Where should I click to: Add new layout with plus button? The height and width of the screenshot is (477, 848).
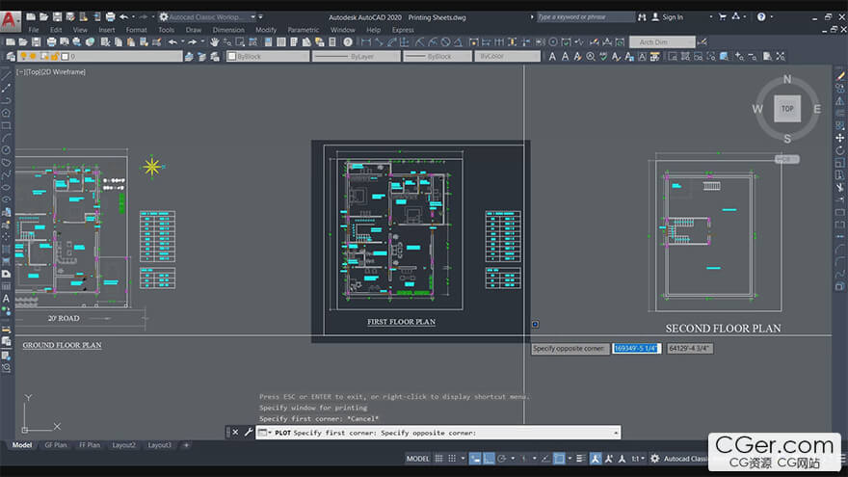point(186,445)
